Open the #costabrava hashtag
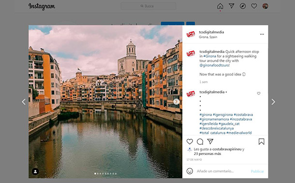The width and height of the screenshot is (295, 183). coord(243,115)
